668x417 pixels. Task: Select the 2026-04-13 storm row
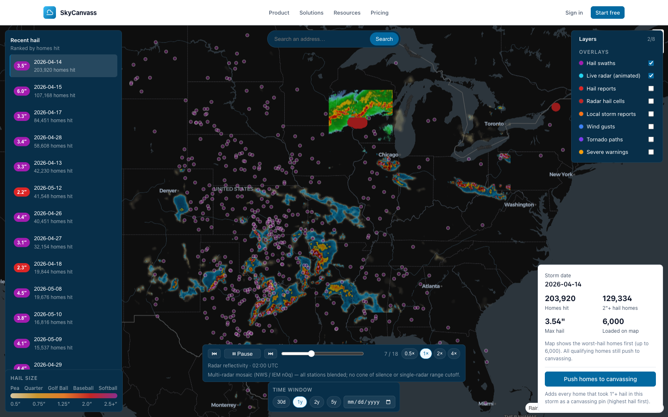pyautogui.click(x=63, y=167)
